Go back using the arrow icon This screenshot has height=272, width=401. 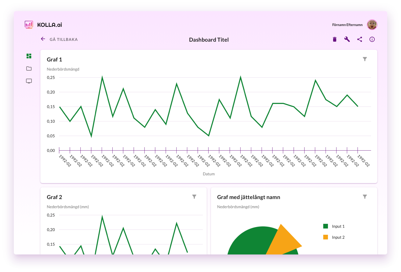(x=43, y=39)
